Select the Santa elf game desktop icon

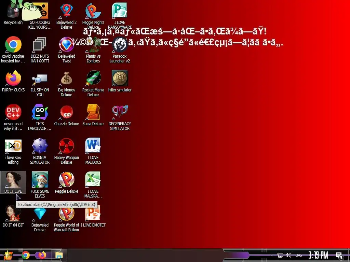40,185
